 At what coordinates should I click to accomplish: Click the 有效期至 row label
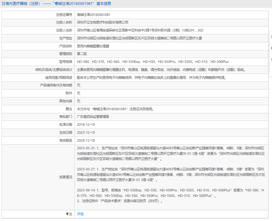(x=66, y=140)
